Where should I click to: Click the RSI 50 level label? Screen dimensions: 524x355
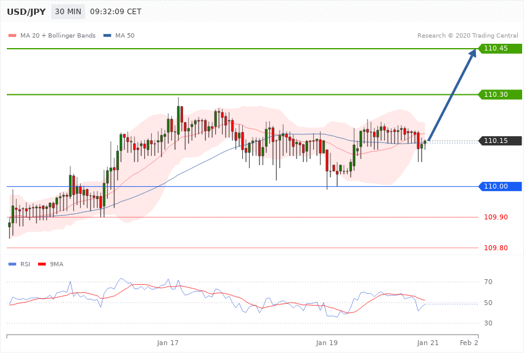488,303
